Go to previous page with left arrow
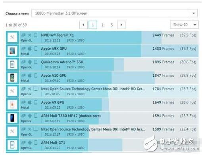Screen dimensions: 202x155 (x=83, y=25)
